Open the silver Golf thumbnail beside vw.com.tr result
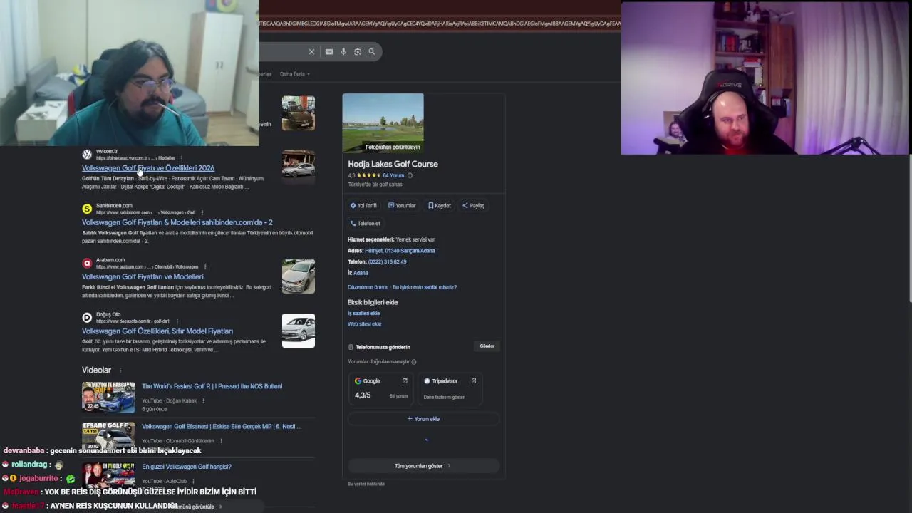 298,167
